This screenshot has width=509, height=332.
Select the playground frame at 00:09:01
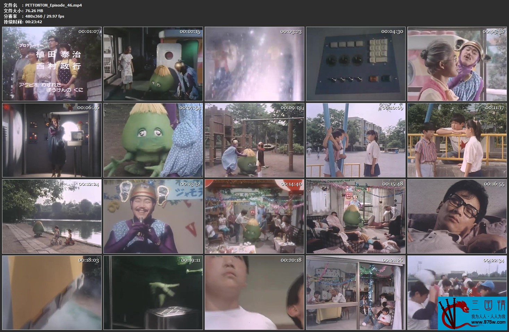coord(254,140)
